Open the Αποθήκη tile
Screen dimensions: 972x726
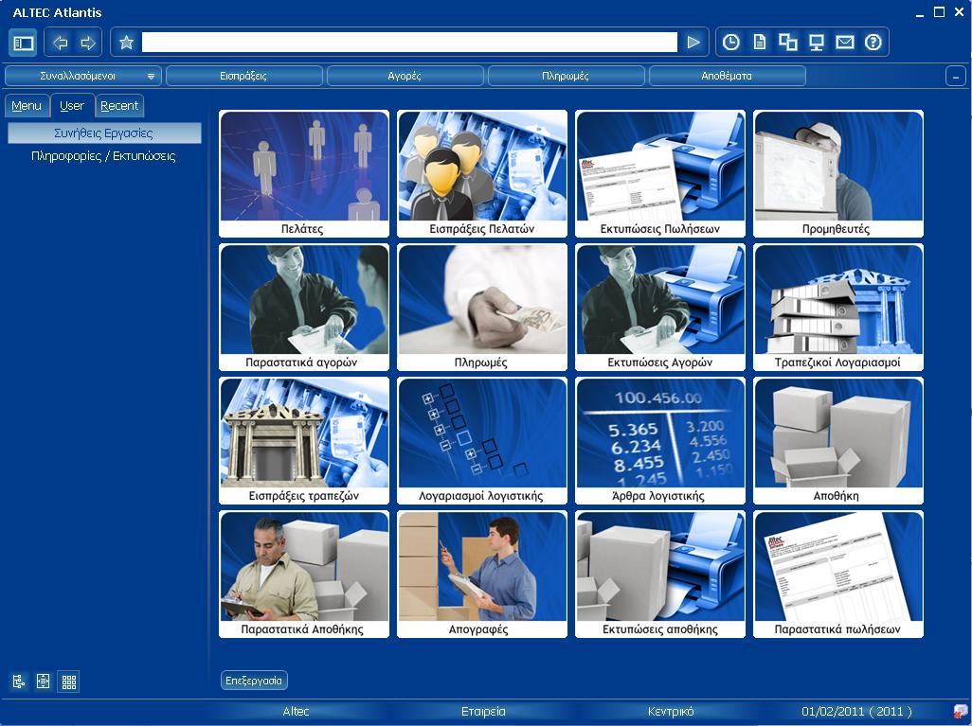coord(838,441)
